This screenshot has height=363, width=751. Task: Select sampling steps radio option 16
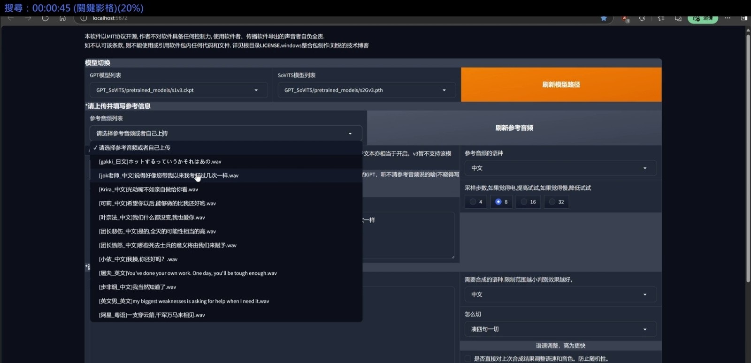tap(528, 202)
